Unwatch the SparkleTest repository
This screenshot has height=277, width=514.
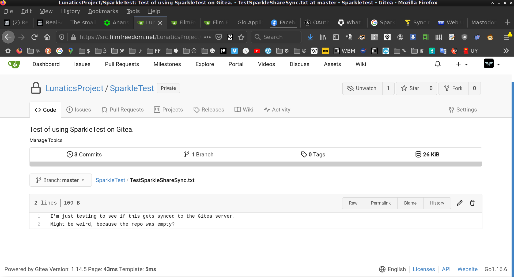(x=362, y=88)
